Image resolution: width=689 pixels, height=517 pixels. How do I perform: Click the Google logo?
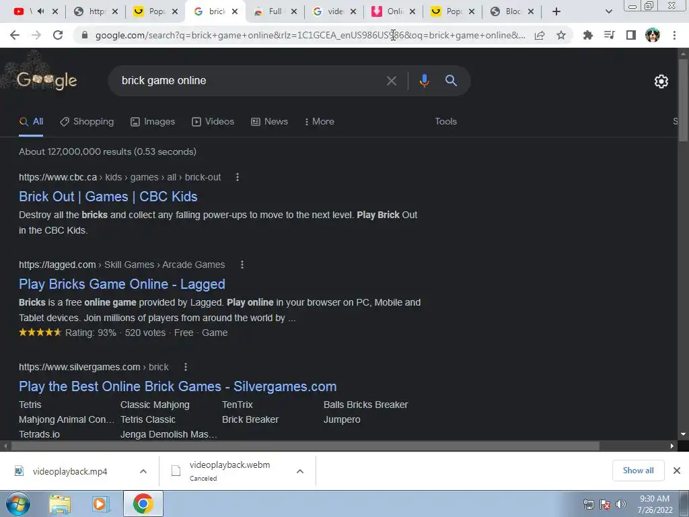(46, 81)
